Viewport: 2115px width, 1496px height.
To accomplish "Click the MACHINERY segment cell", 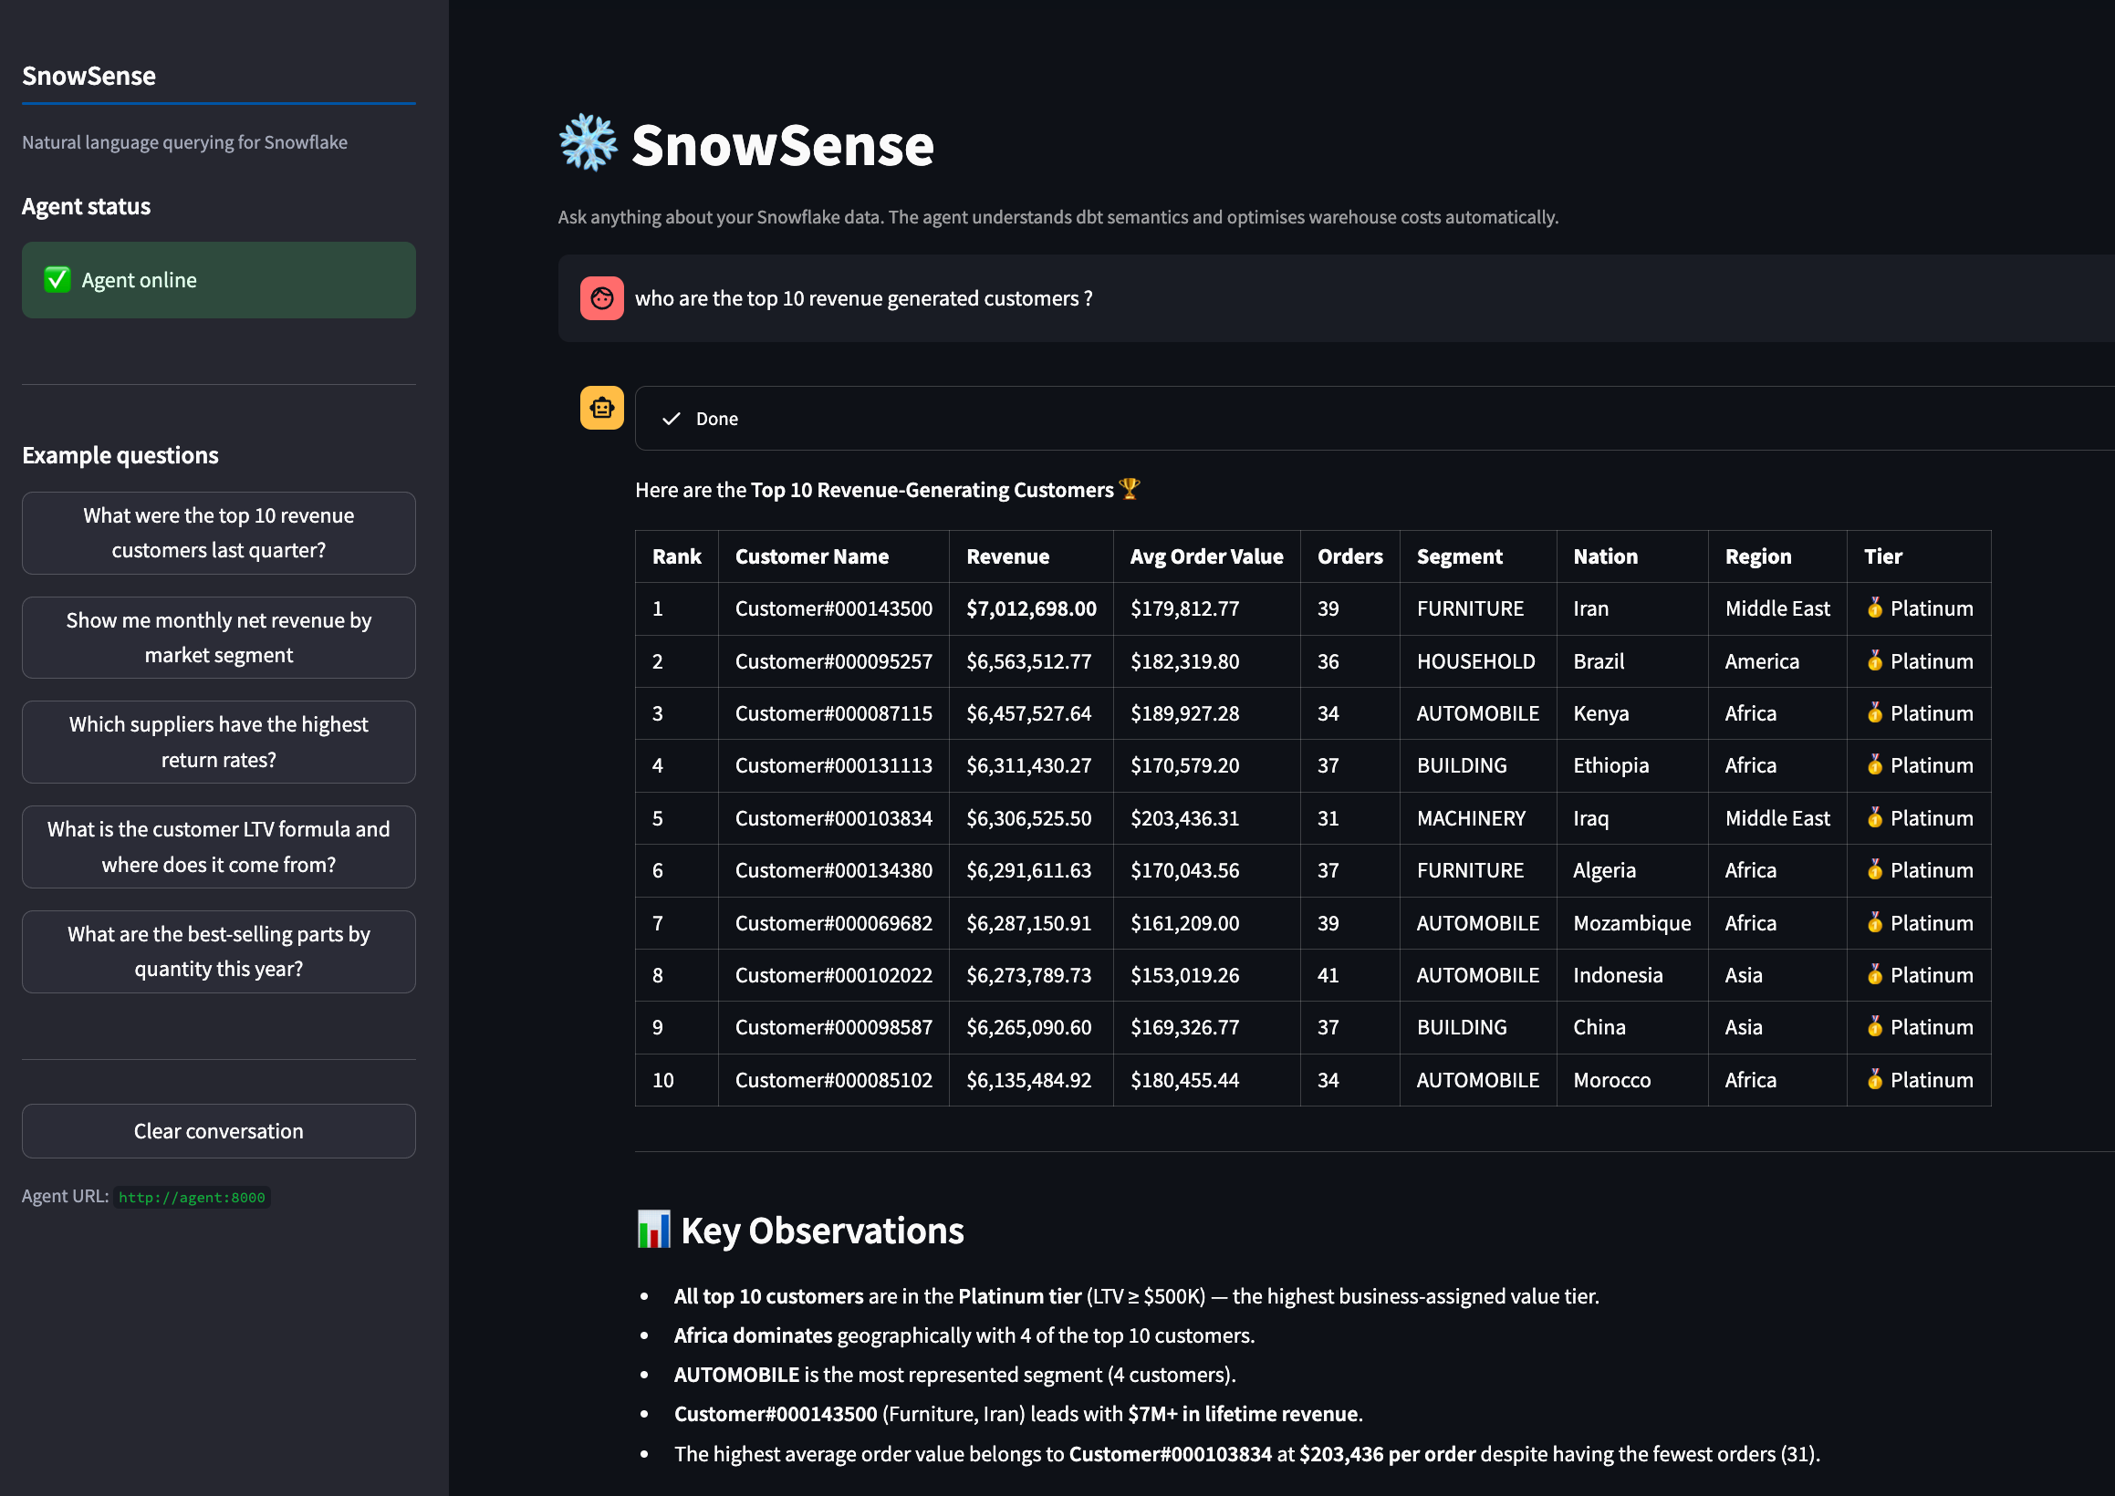I will tap(1478, 818).
